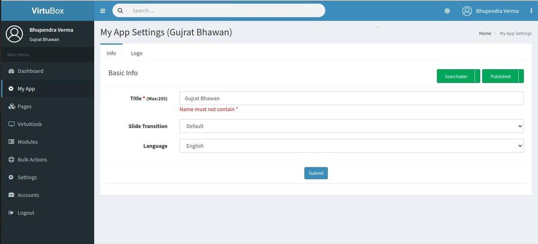Image resolution: width=538 pixels, height=244 pixels.
Task: Open VirtuKiosk menu item
Action: [x=48, y=124]
